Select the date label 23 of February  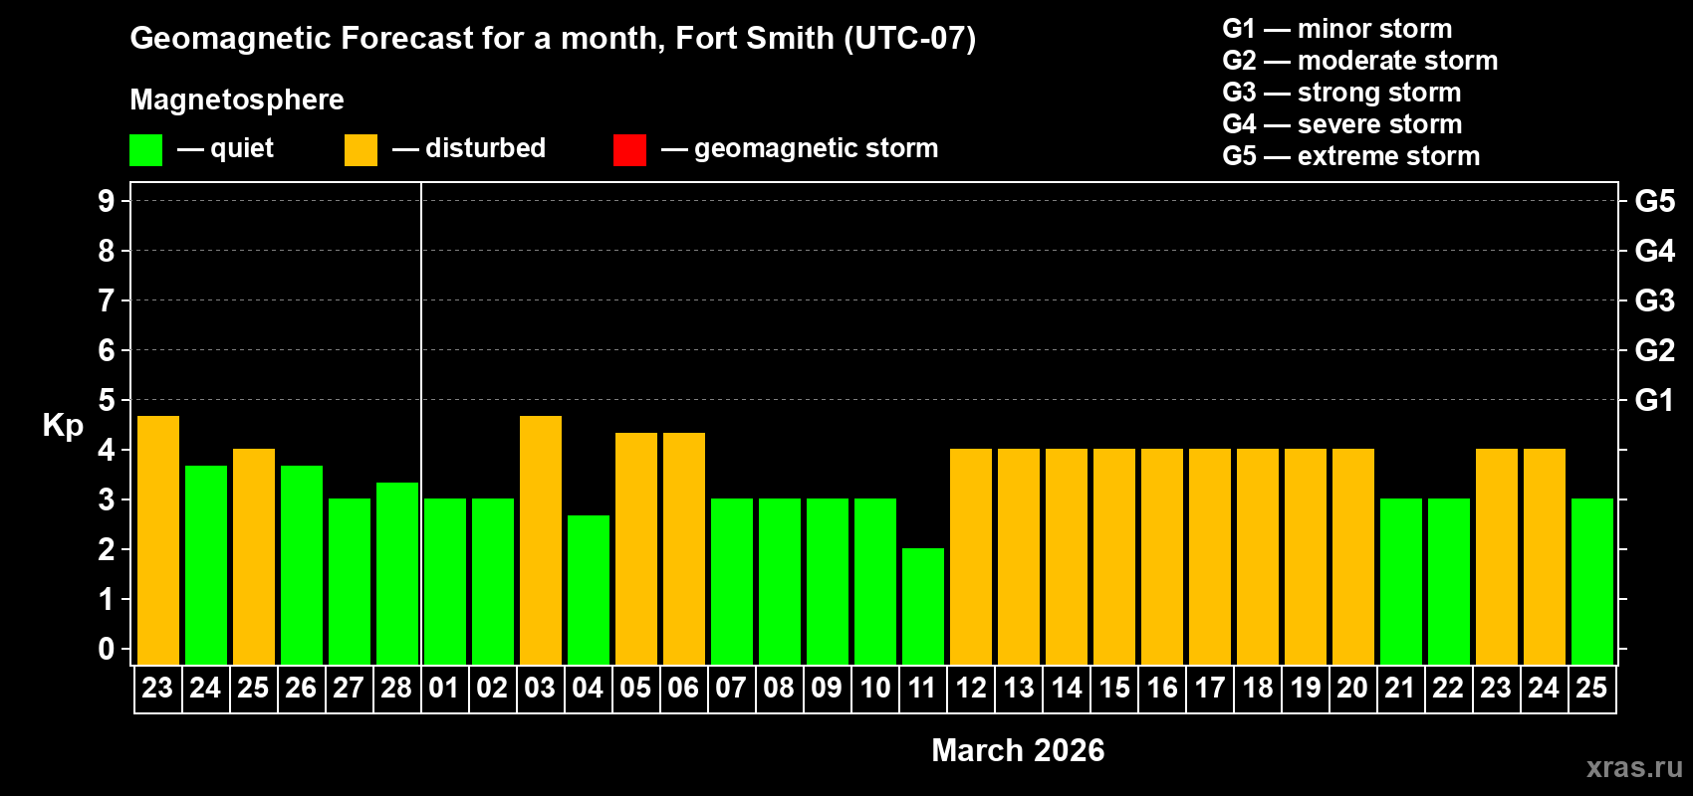(x=157, y=689)
